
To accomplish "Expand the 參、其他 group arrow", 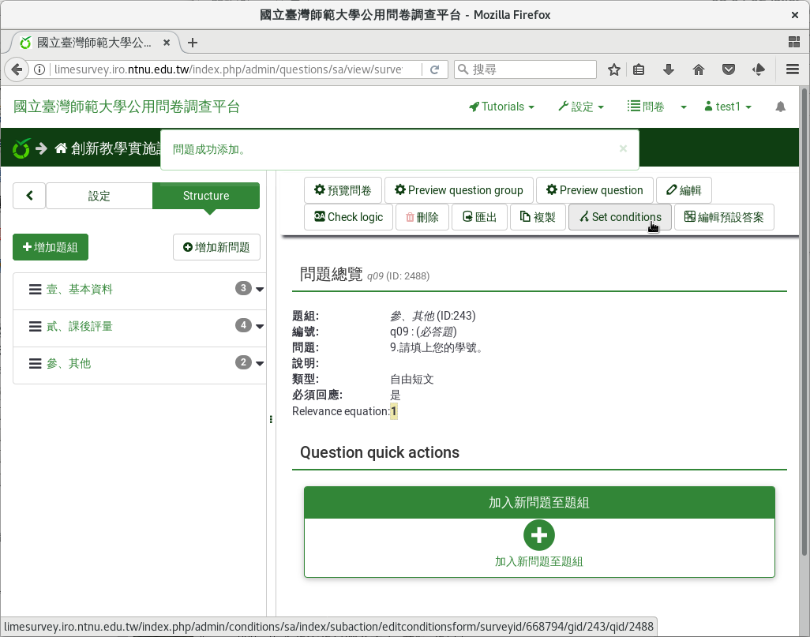I will click(x=260, y=364).
